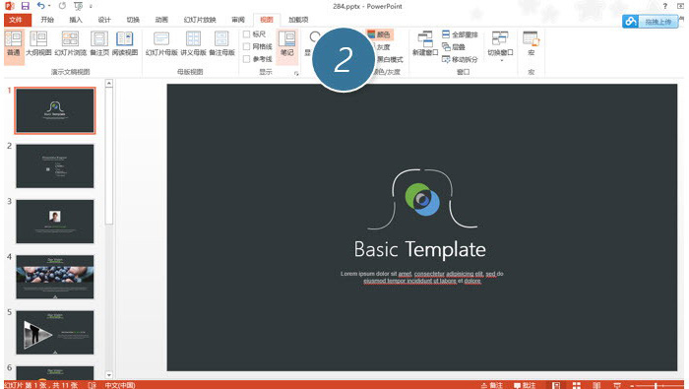Open the Quick Access Toolbar customize arrow
The height and width of the screenshot is (389, 689).
[x=91, y=6]
